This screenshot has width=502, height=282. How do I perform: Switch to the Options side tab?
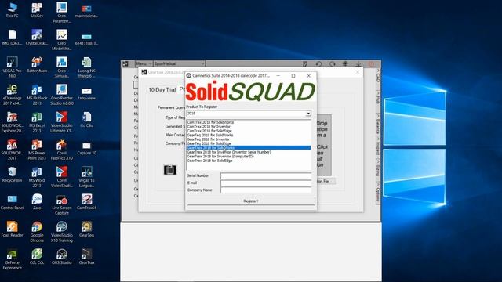[378, 193]
